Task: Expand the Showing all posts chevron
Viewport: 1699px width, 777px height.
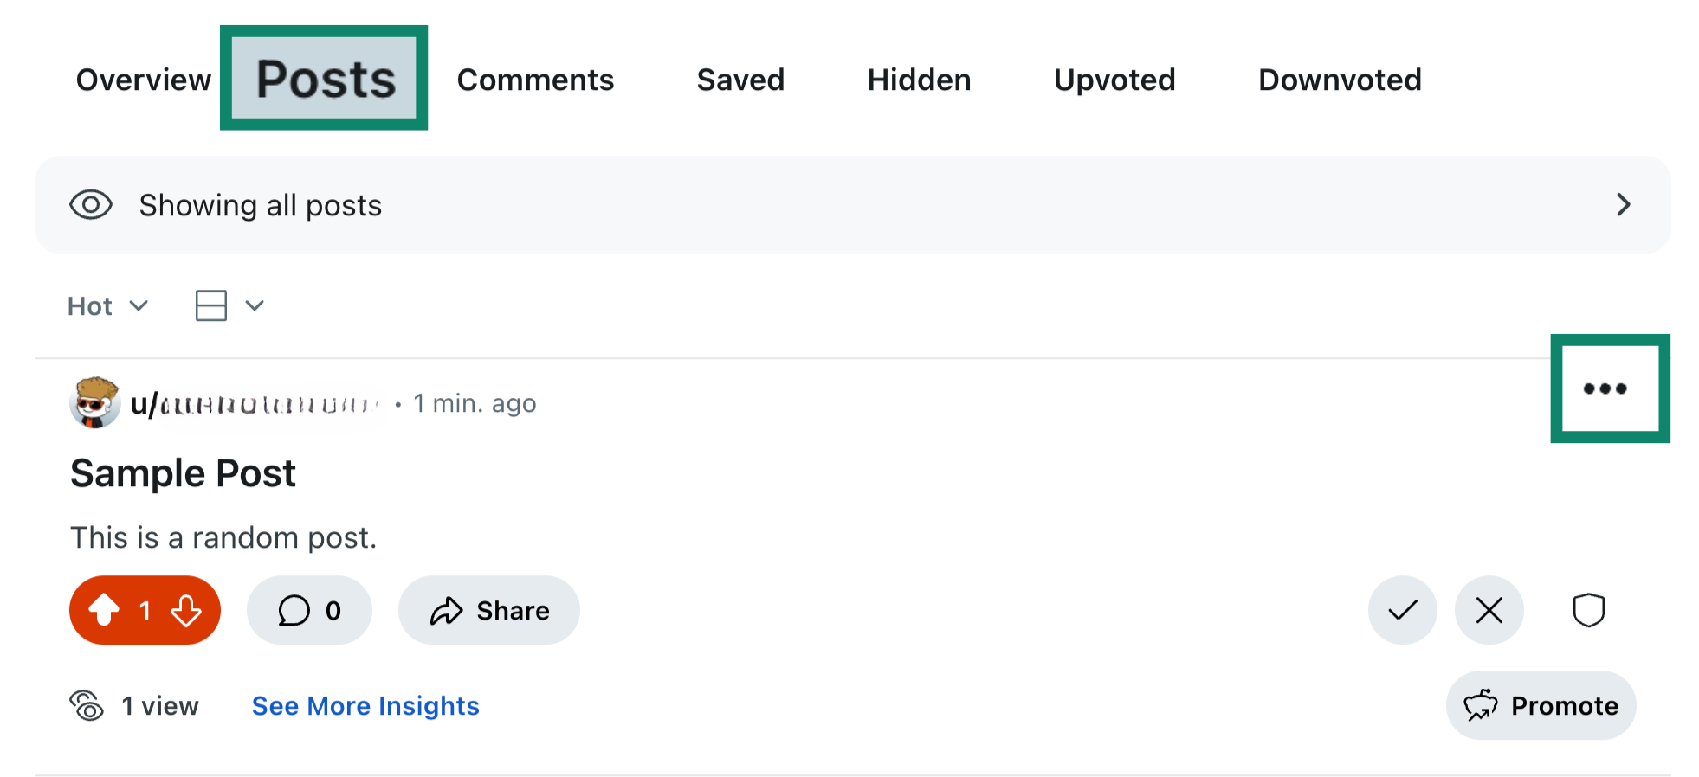Action: [1625, 205]
